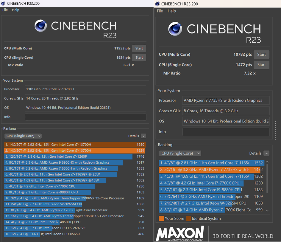Select rank 6 Threadripper row in Ryzen window

(x=211, y=196)
